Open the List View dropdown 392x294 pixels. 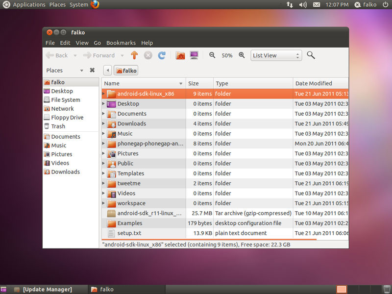(x=276, y=55)
